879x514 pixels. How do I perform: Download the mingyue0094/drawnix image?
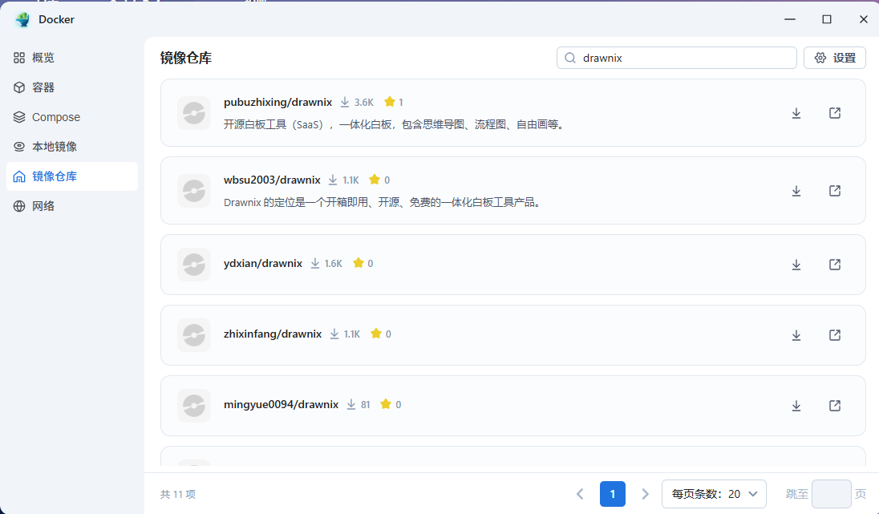[x=796, y=406]
